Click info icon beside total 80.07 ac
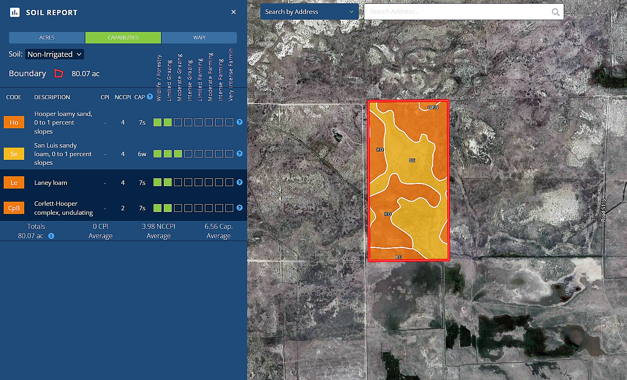 pyautogui.click(x=51, y=236)
